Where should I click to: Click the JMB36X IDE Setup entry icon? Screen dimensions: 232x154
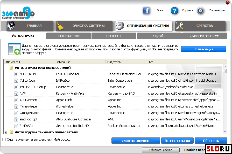(16, 87)
